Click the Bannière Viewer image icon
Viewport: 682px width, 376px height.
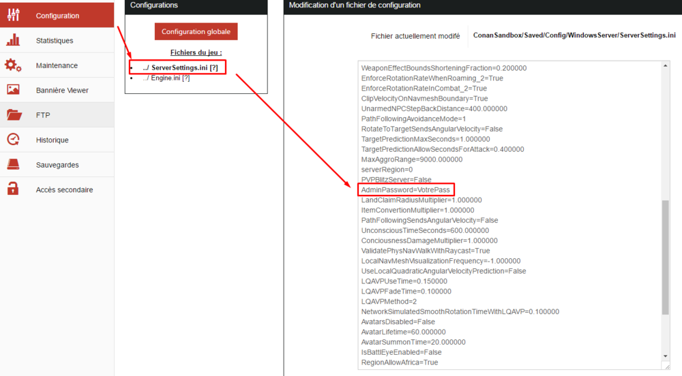pos(14,90)
